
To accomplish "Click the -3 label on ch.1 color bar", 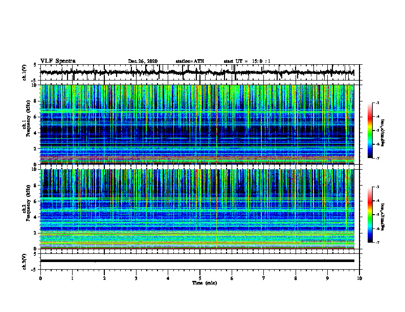I will coord(377,102).
